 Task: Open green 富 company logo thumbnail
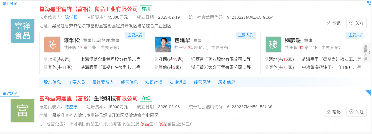pyautogui.click(x=23, y=111)
